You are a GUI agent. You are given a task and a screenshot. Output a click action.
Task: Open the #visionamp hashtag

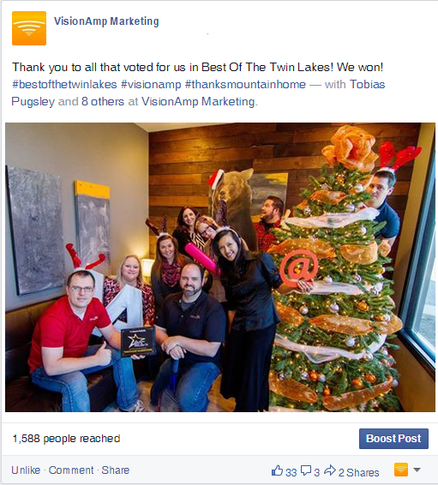pyautogui.click(x=151, y=85)
